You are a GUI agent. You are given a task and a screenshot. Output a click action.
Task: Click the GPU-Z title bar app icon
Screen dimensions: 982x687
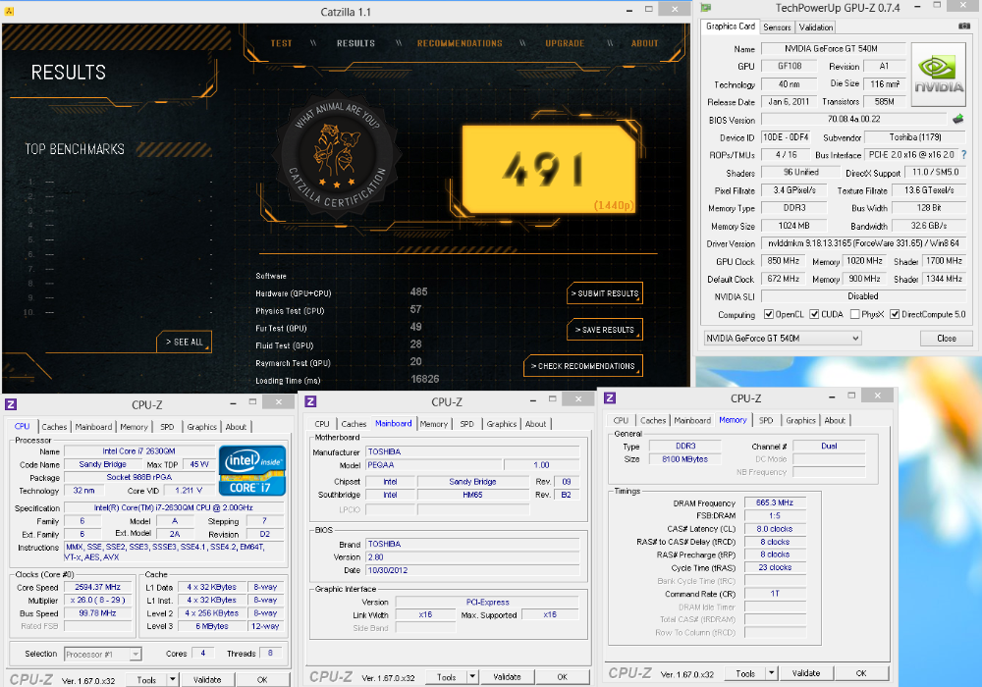706,8
